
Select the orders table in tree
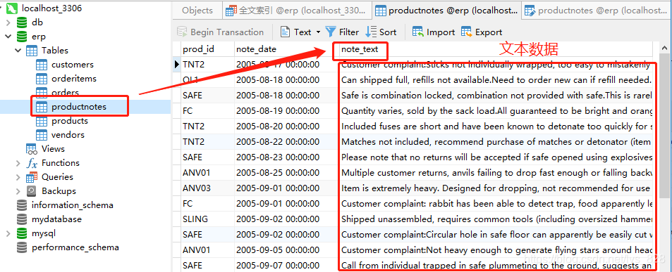pyautogui.click(x=65, y=93)
